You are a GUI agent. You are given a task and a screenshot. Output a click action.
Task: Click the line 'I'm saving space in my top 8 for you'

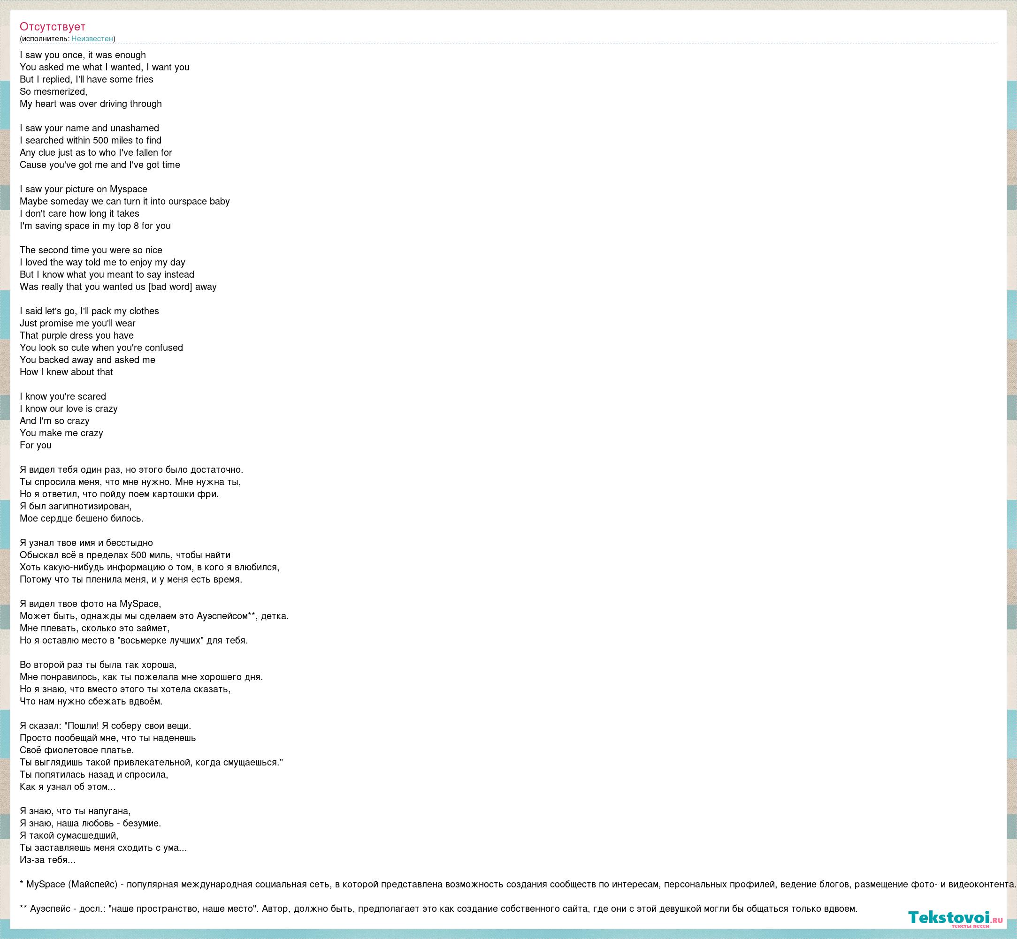96,226
